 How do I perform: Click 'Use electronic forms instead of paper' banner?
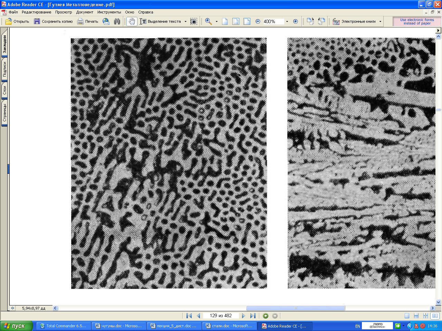coord(417,21)
